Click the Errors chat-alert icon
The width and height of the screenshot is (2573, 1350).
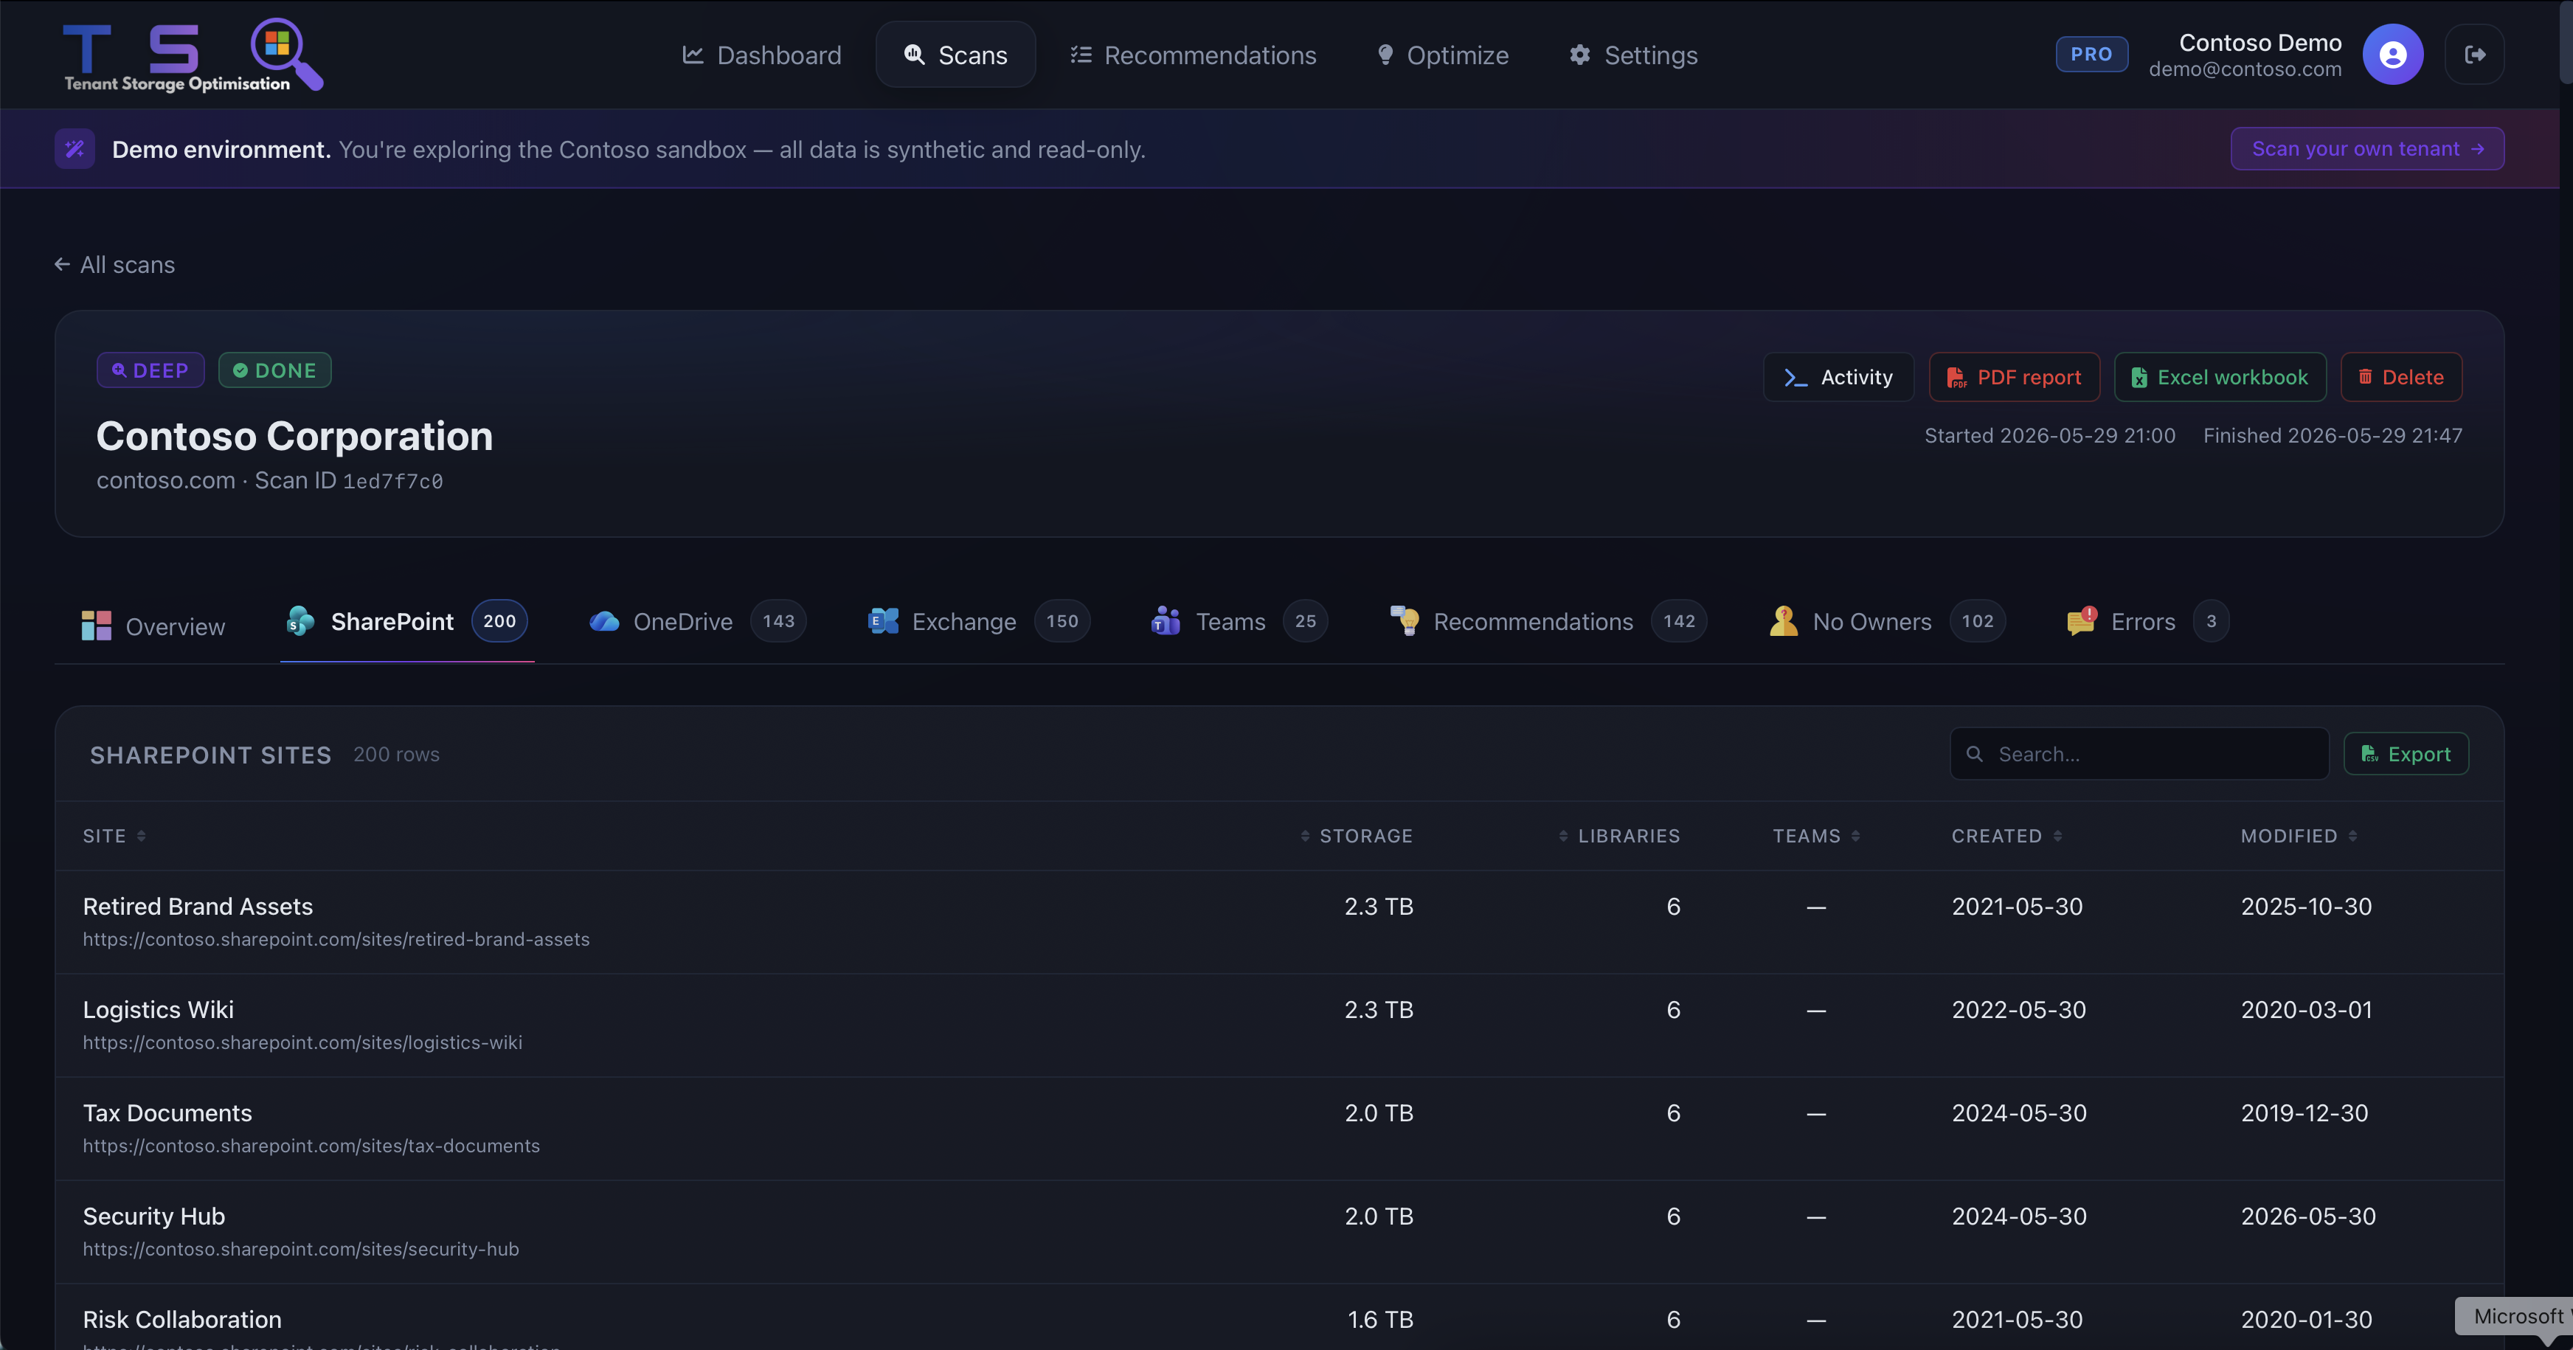click(2082, 621)
